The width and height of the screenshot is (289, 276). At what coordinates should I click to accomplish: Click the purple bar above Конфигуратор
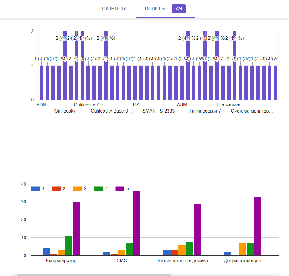(x=76, y=229)
